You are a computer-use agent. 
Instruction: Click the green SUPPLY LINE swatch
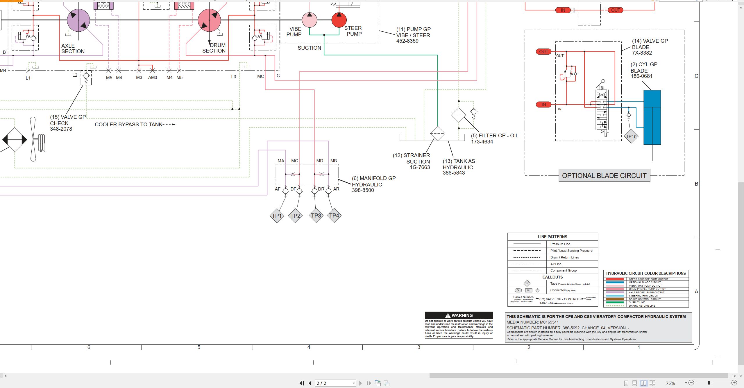coord(615,302)
